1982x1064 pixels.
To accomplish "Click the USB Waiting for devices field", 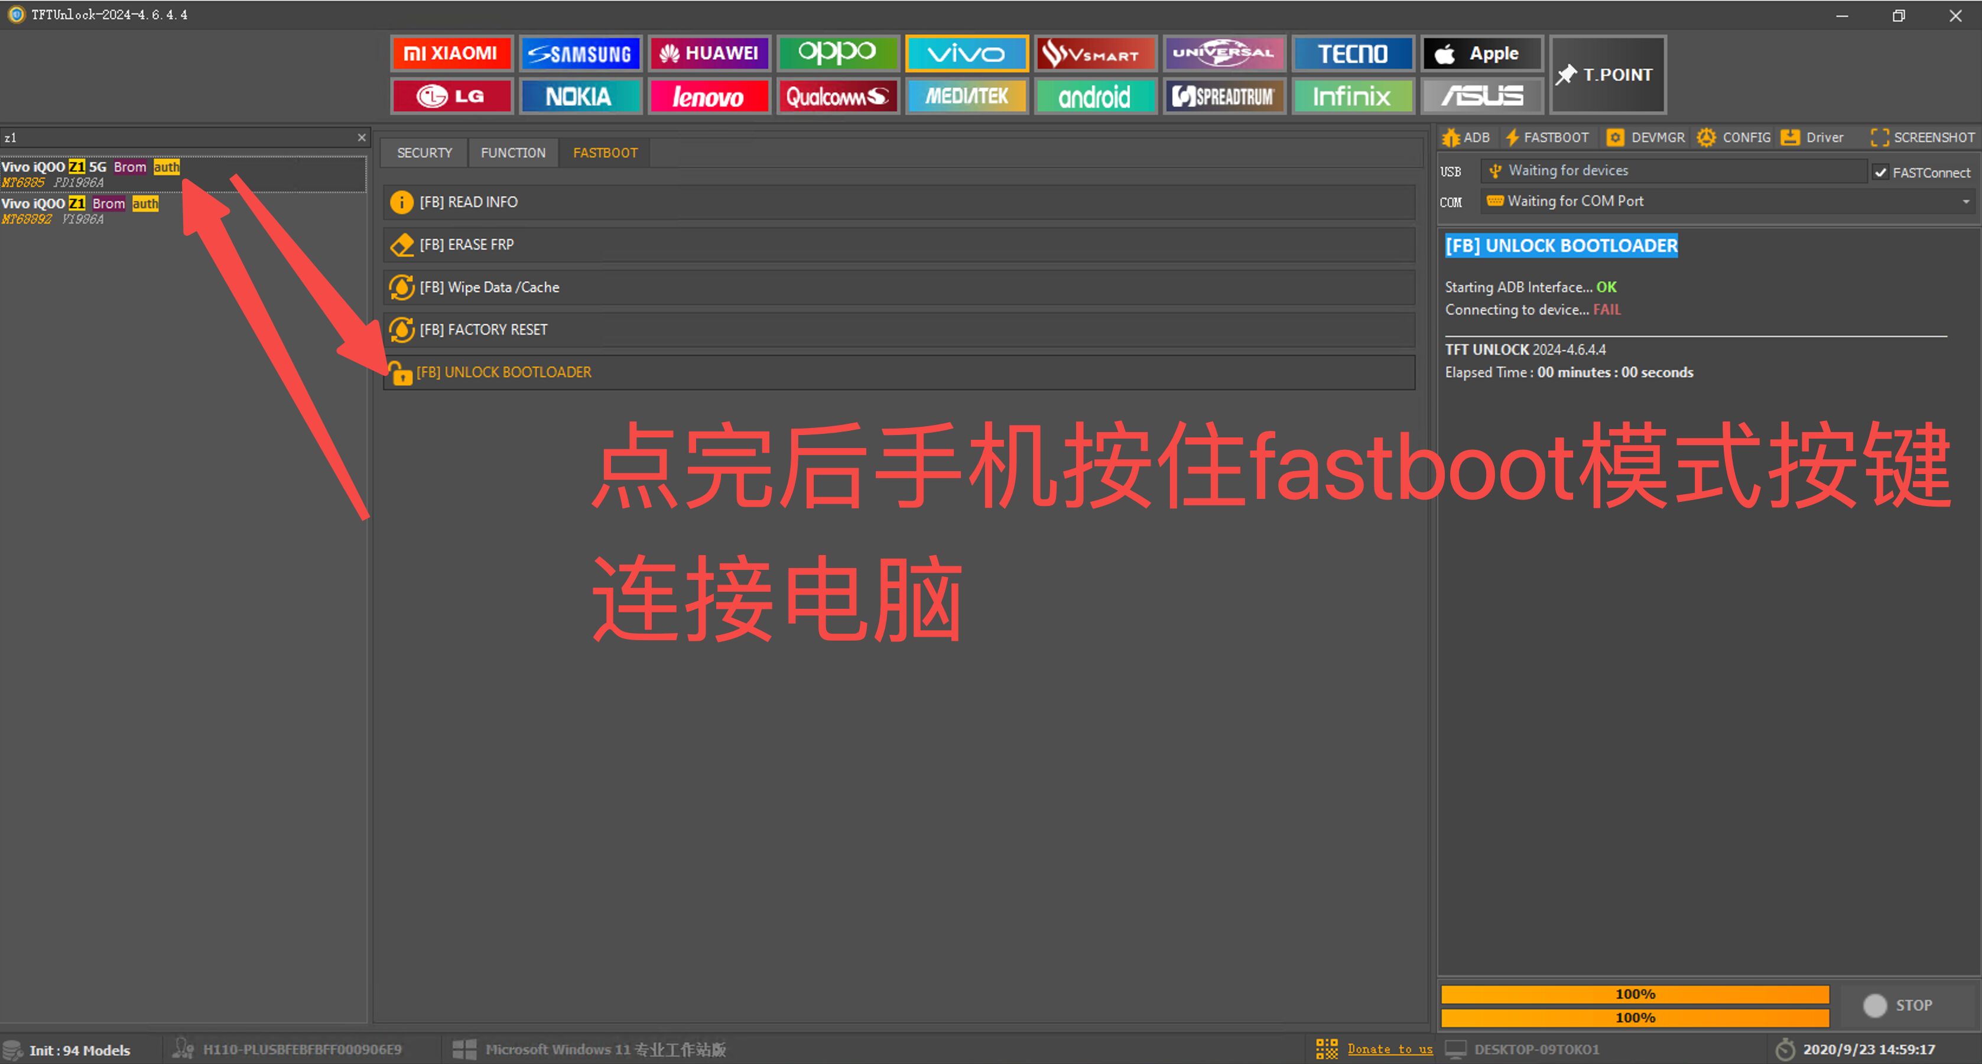I will (1674, 170).
